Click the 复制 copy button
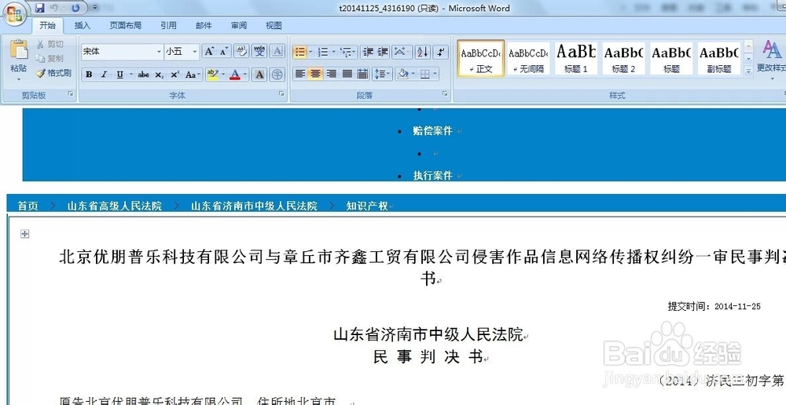The height and width of the screenshot is (405, 786). [50, 59]
